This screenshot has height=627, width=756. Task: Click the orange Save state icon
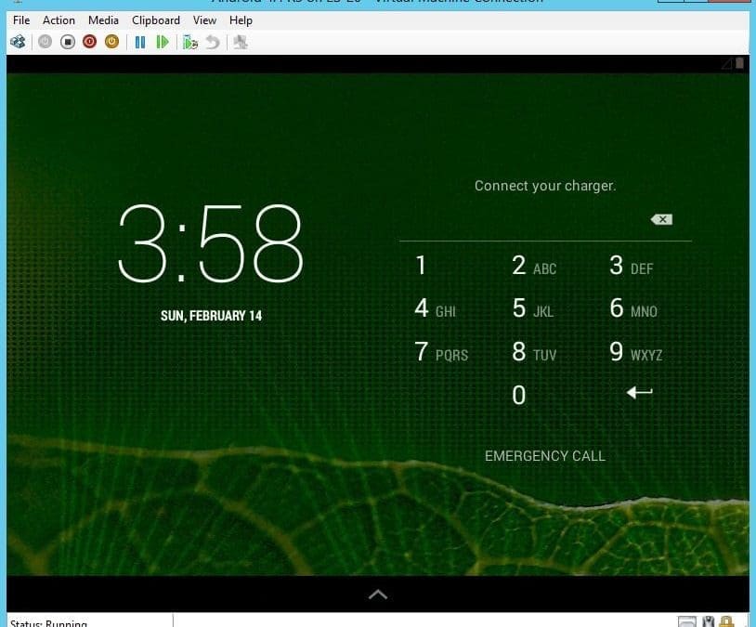point(111,43)
